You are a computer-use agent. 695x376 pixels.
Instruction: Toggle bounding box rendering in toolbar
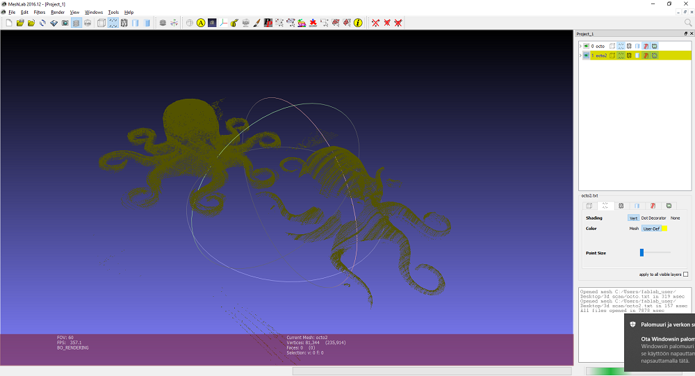click(x=101, y=23)
